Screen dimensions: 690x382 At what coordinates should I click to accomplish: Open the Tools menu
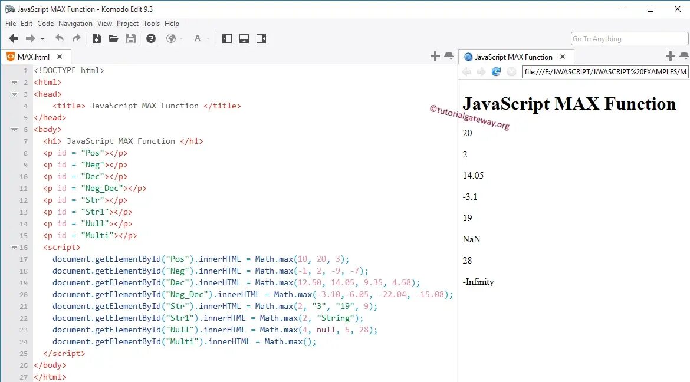pyautogui.click(x=152, y=24)
